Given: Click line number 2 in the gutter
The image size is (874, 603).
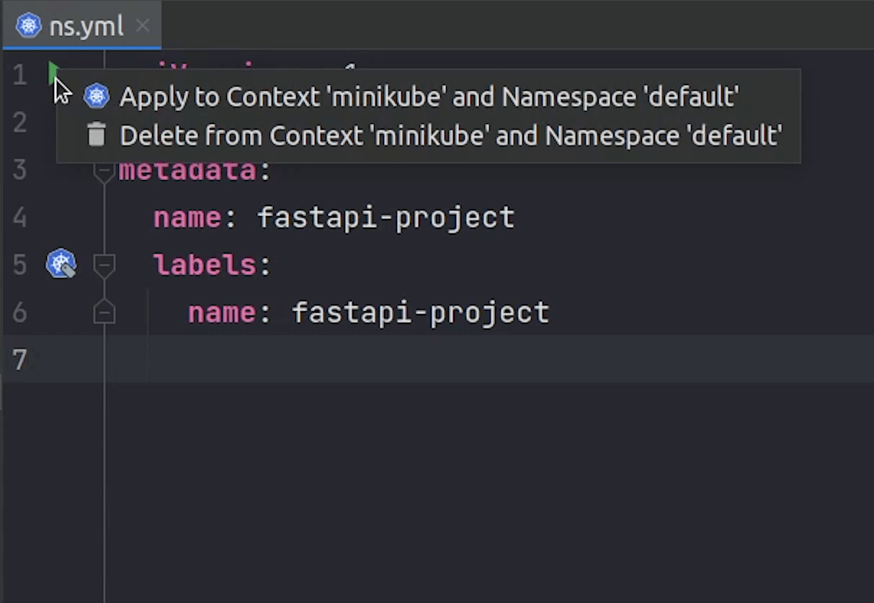Looking at the screenshot, I should pos(19,122).
